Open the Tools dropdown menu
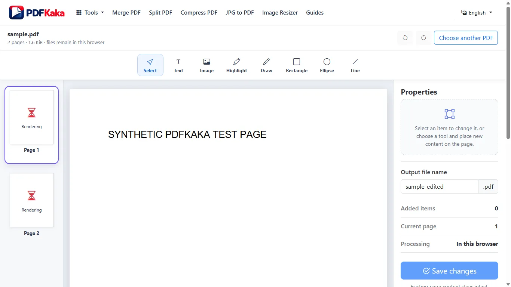The height and width of the screenshot is (287, 511). coord(90,13)
